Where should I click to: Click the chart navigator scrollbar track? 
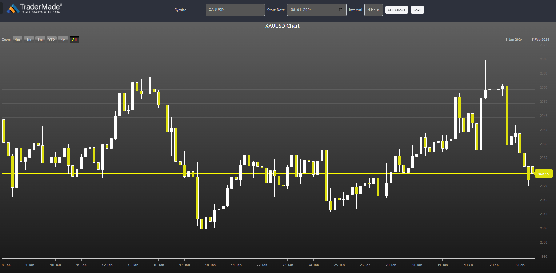point(268,258)
